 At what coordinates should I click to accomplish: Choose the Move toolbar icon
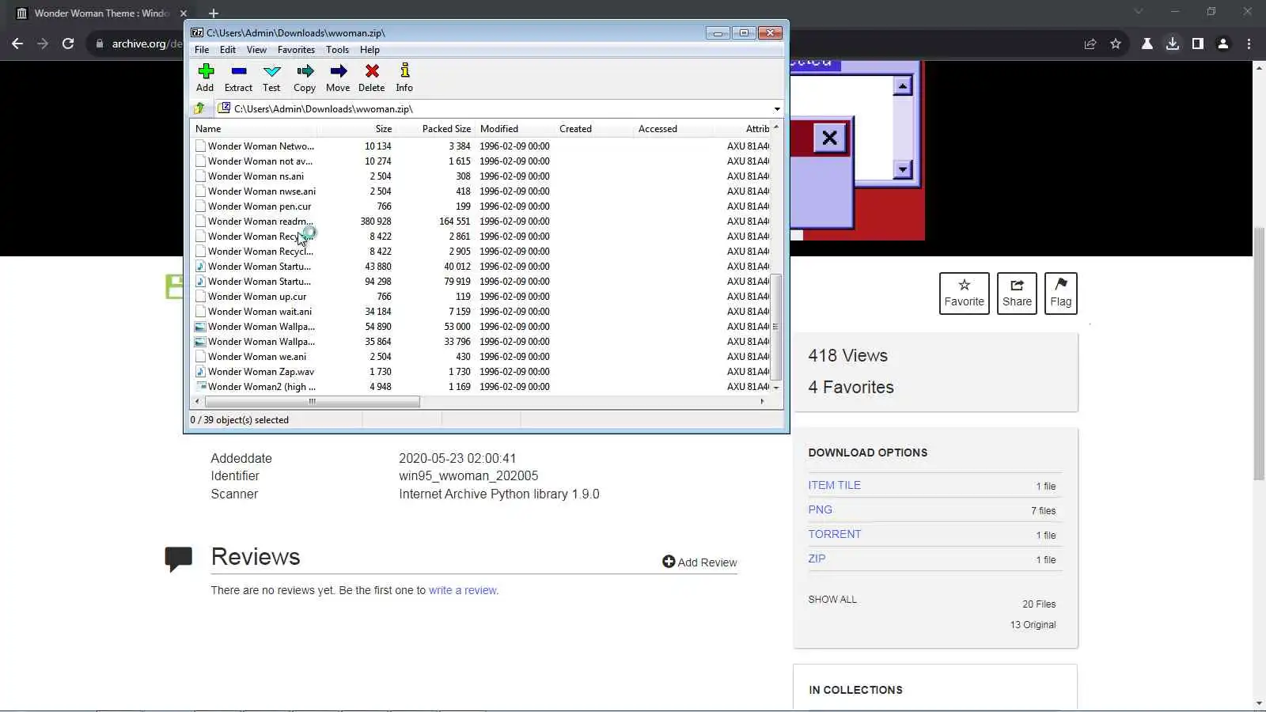tap(338, 78)
